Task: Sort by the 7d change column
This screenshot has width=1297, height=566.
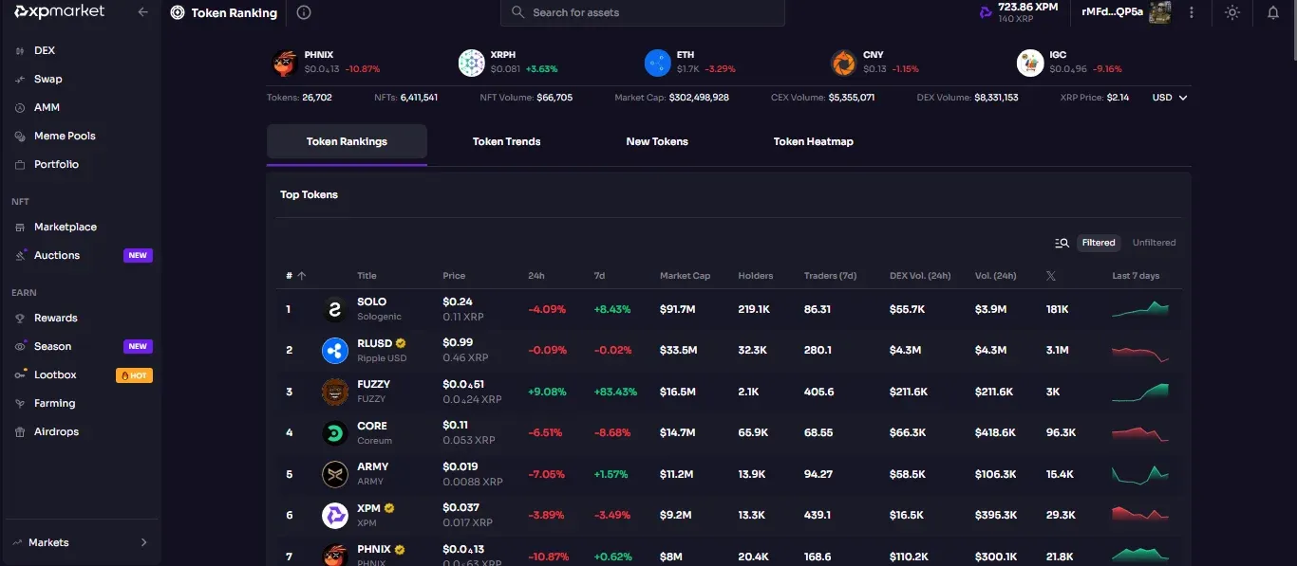Action: [599, 276]
